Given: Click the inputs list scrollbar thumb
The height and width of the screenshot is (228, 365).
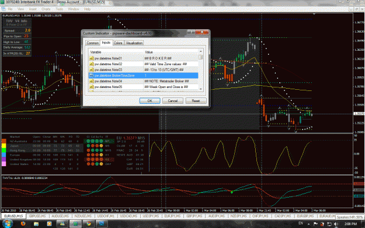Looking at the screenshot, I should pyautogui.click(x=200, y=57).
